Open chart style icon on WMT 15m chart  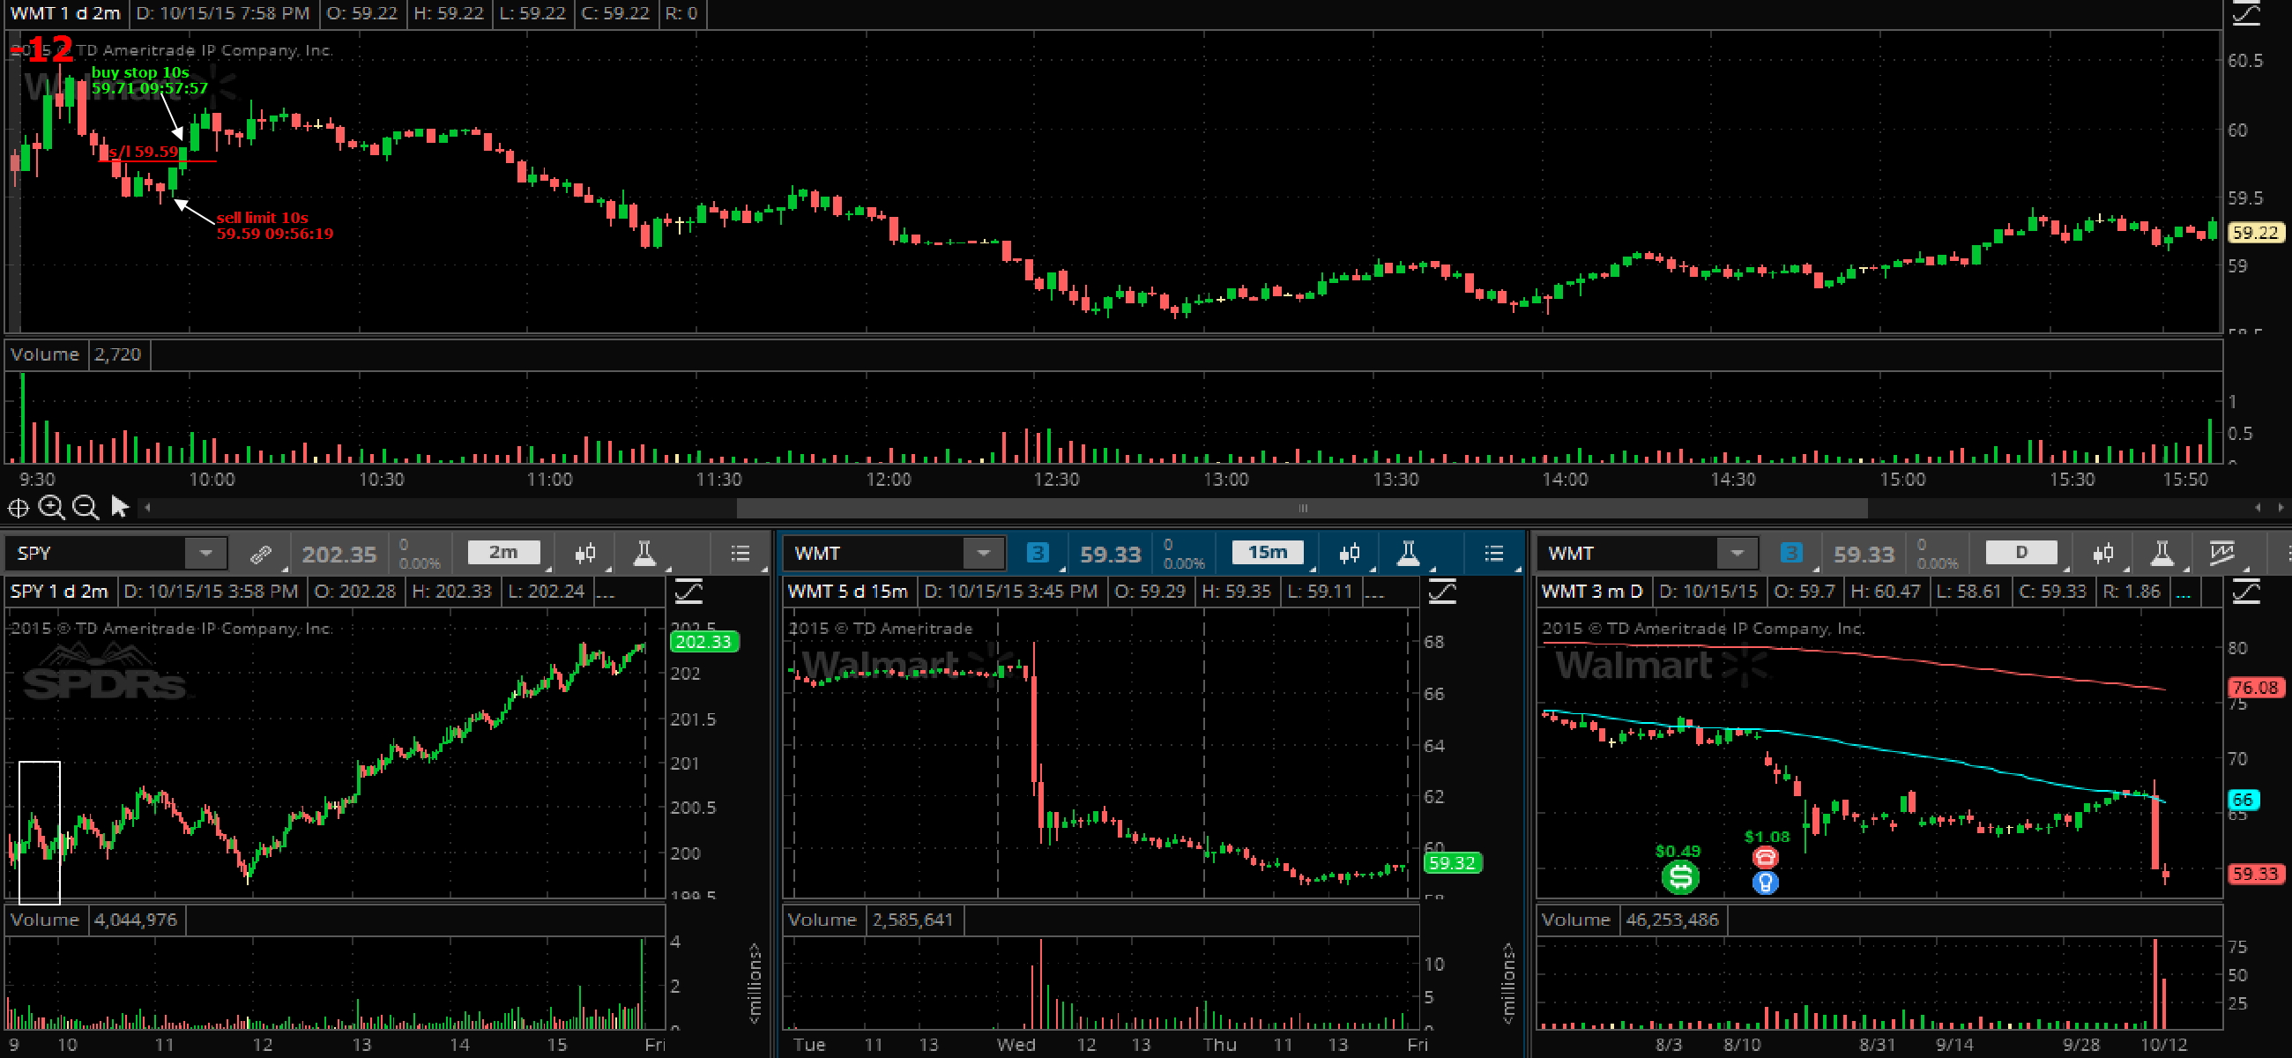[x=1349, y=554]
